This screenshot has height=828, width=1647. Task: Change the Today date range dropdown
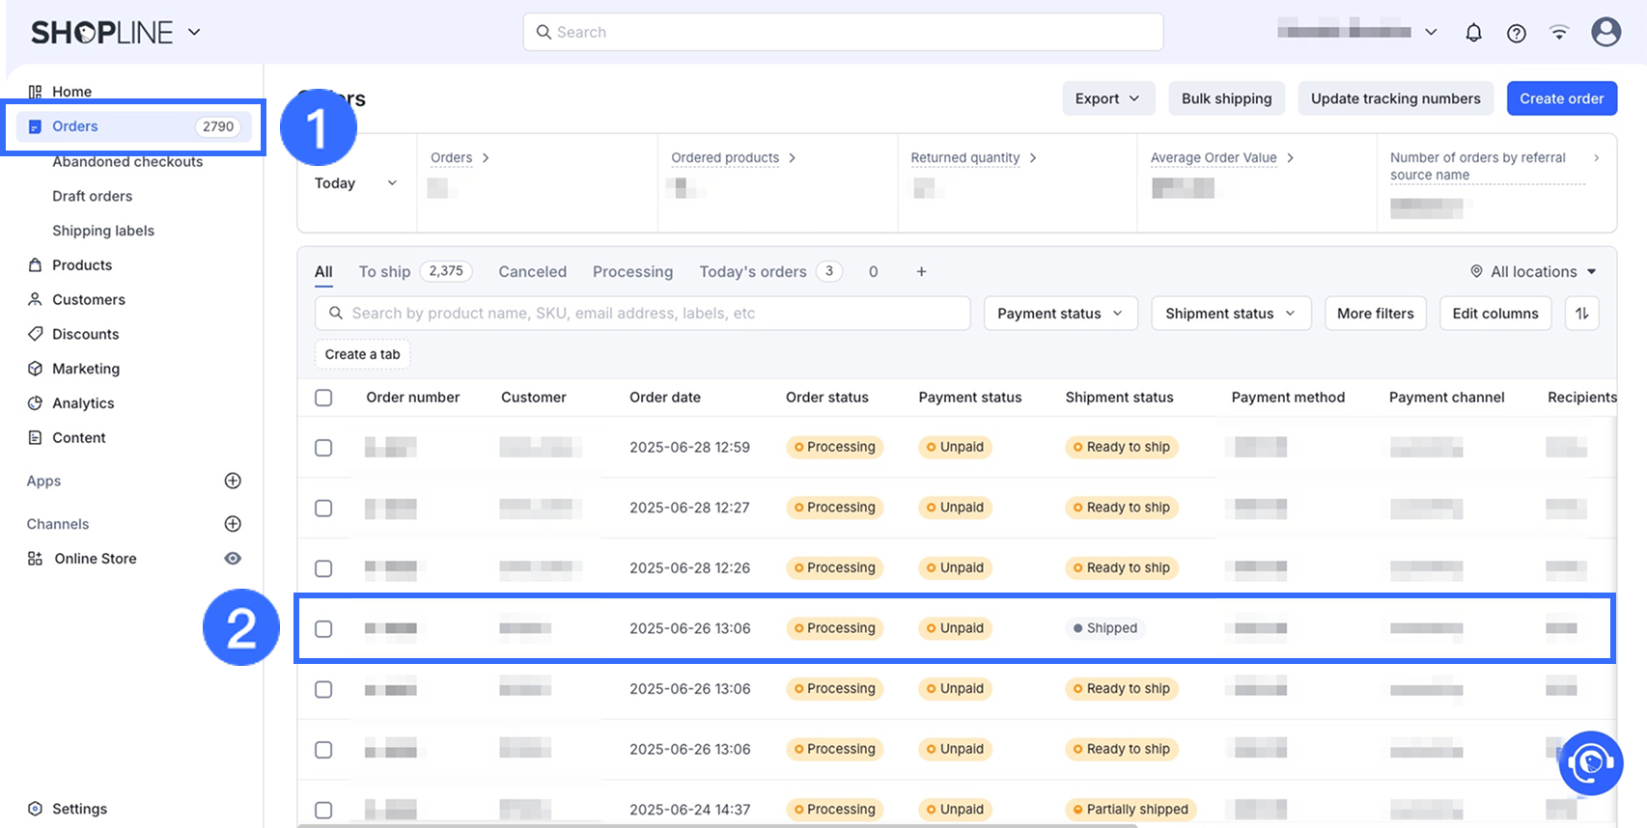coord(356,183)
